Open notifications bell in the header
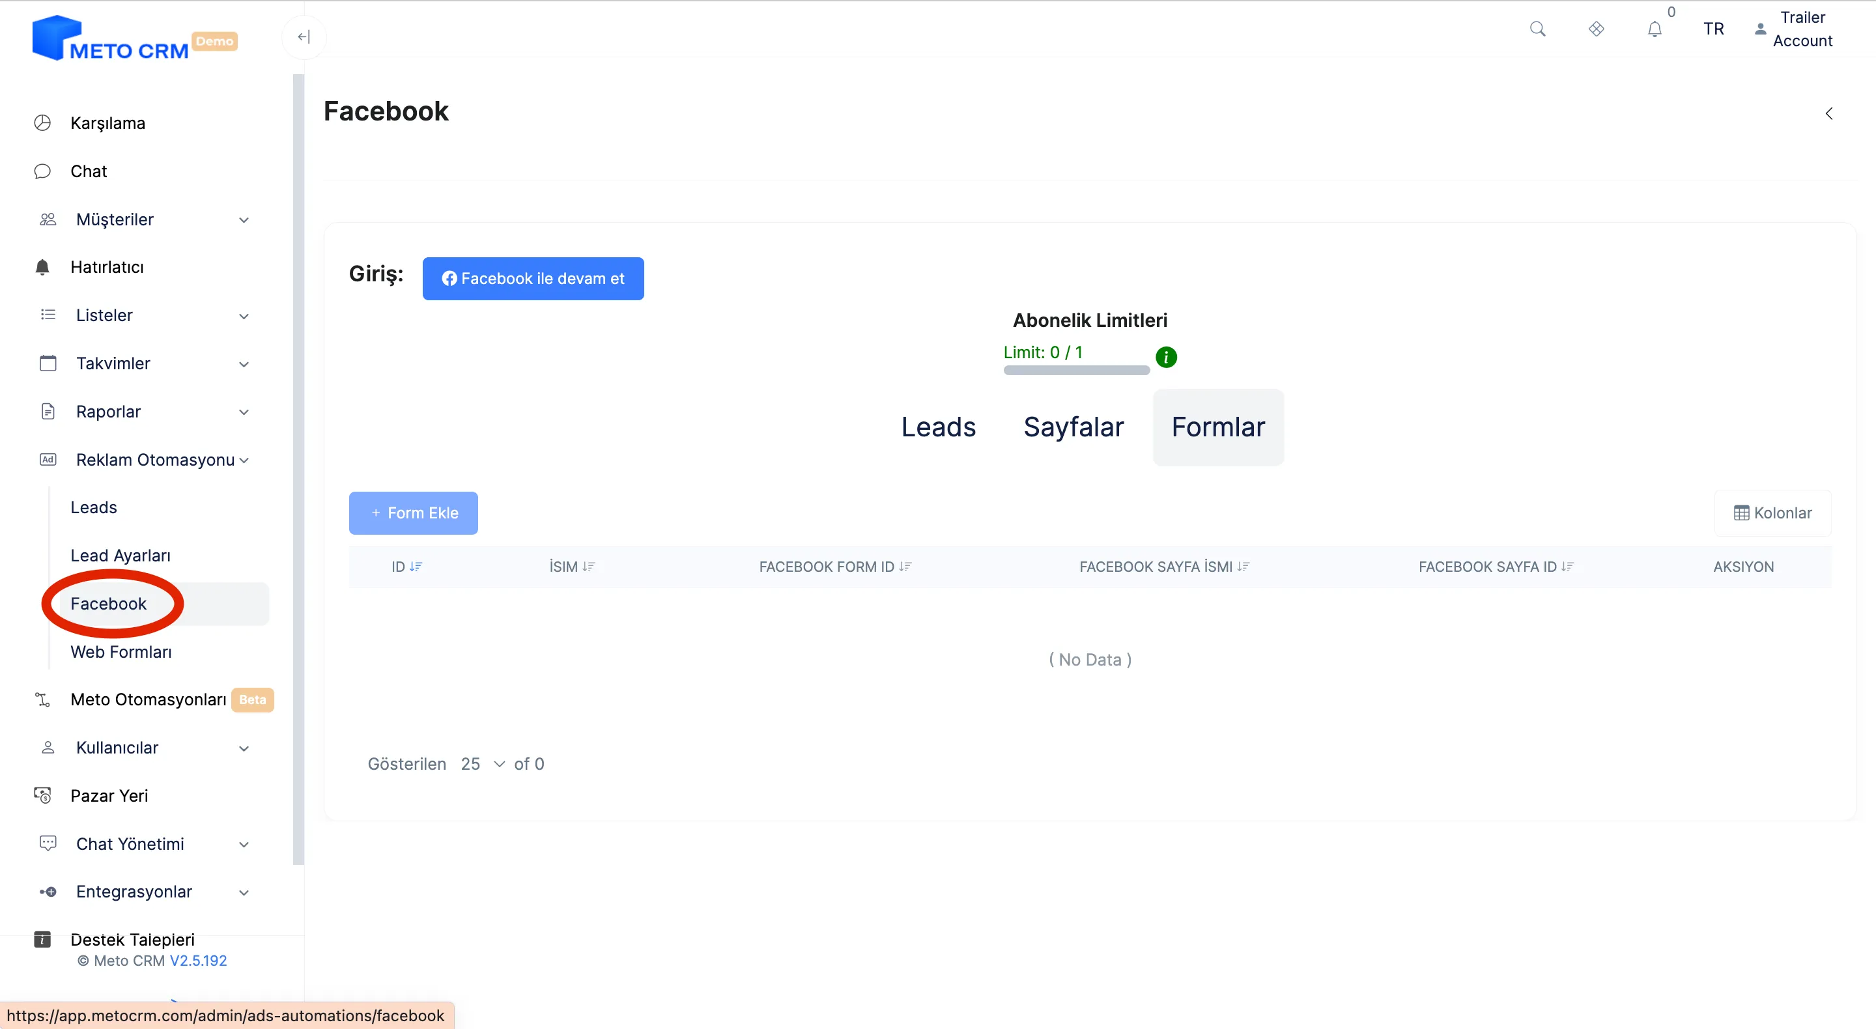This screenshot has height=1029, width=1876. click(x=1655, y=29)
